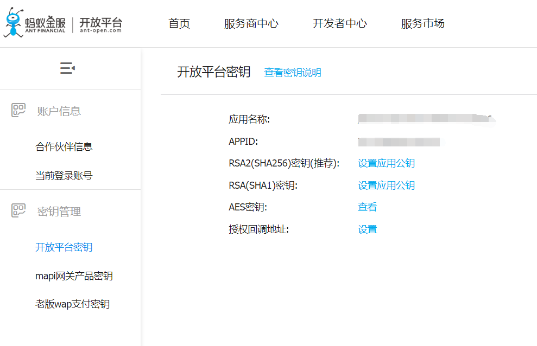Collapse the sidebar using the menu icon

67,68
